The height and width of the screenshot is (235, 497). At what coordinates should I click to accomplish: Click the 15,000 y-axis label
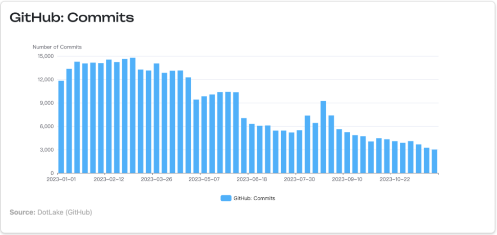click(x=46, y=56)
